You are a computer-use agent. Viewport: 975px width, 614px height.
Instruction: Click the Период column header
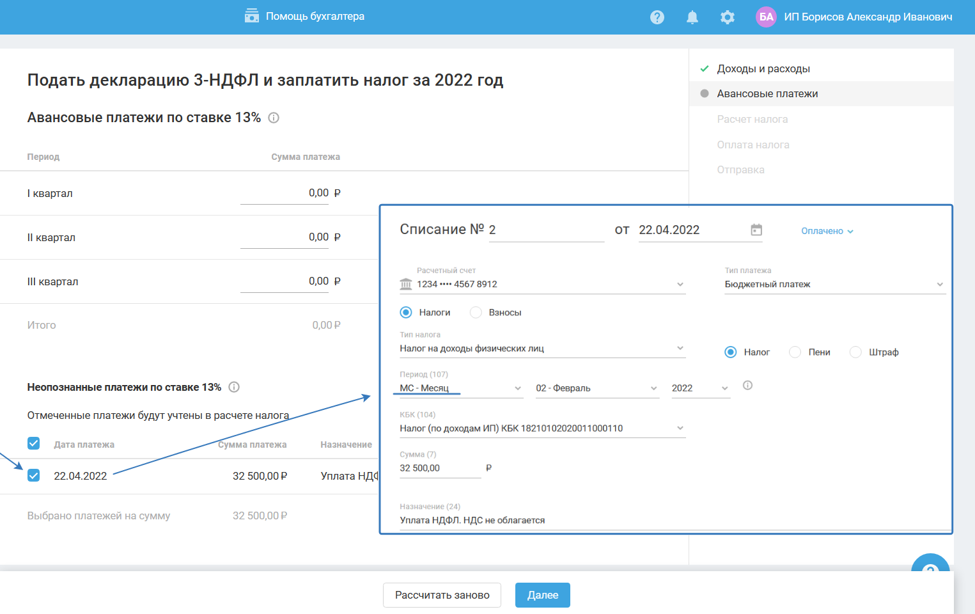click(43, 157)
